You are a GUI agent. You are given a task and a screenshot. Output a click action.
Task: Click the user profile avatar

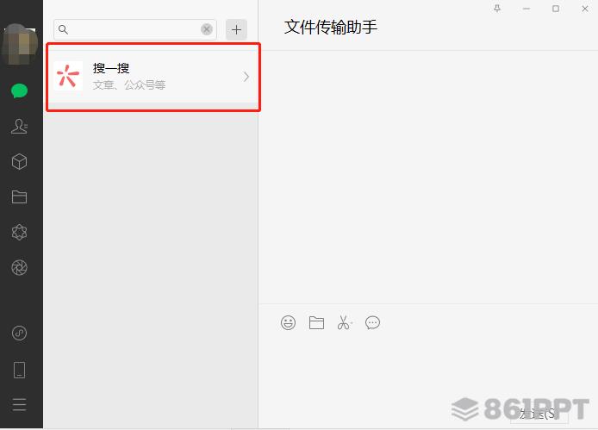pos(20,44)
